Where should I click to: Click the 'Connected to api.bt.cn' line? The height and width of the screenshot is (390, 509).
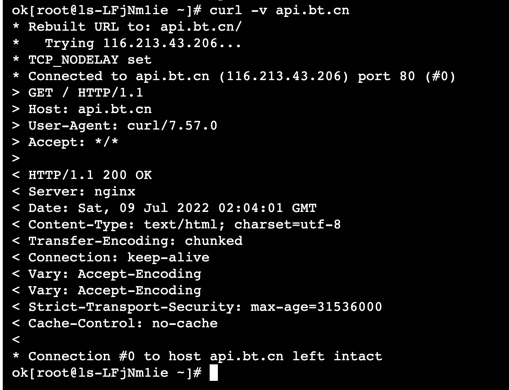coord(242,76)
